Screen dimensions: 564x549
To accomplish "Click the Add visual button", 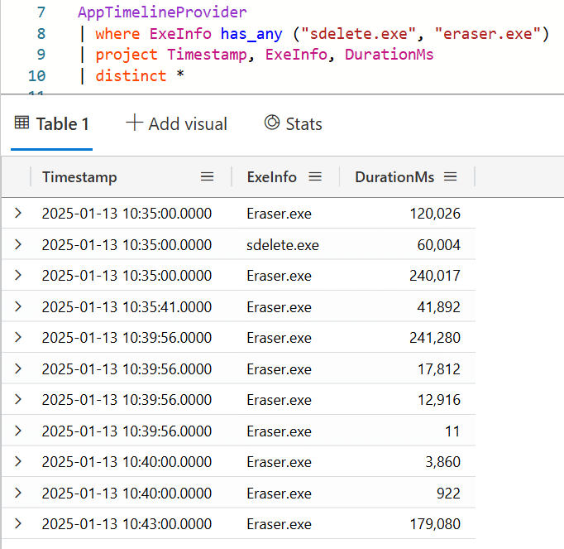I will coord(176,124).
